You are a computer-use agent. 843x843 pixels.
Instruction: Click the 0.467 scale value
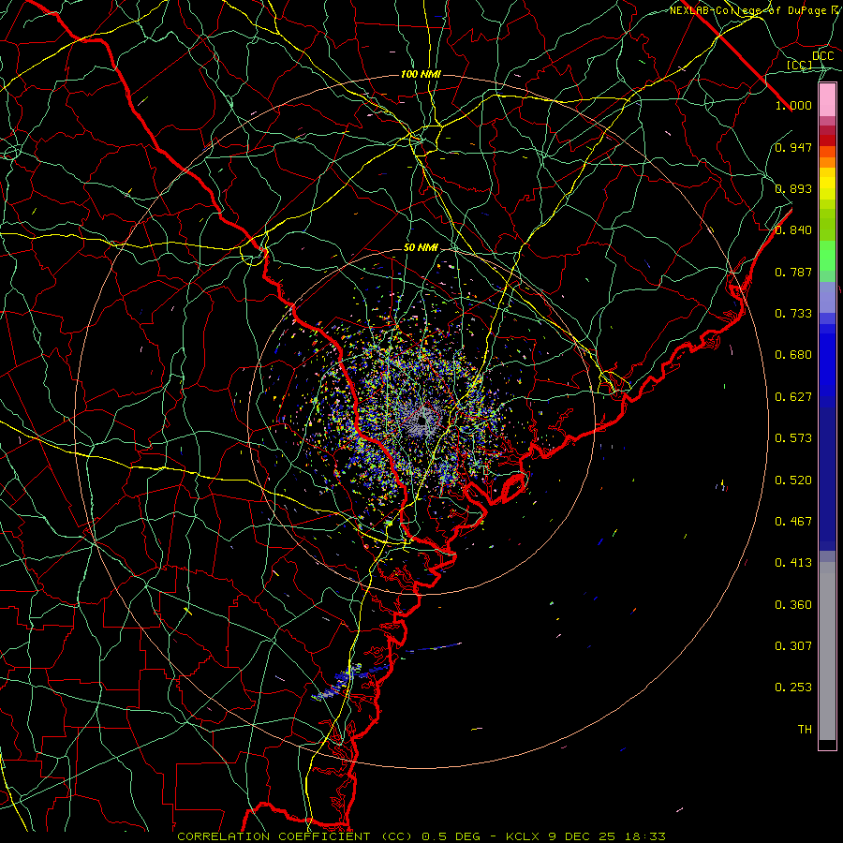pos(793,522)
